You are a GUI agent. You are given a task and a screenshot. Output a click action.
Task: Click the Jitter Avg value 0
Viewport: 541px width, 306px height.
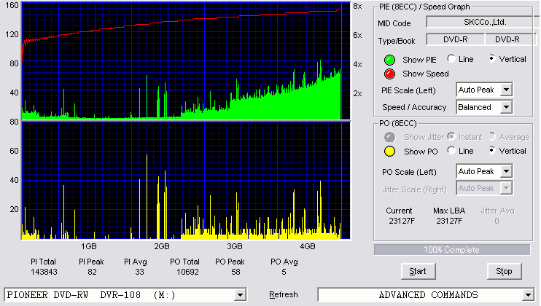pyautogui.click(x=497, y=221)
